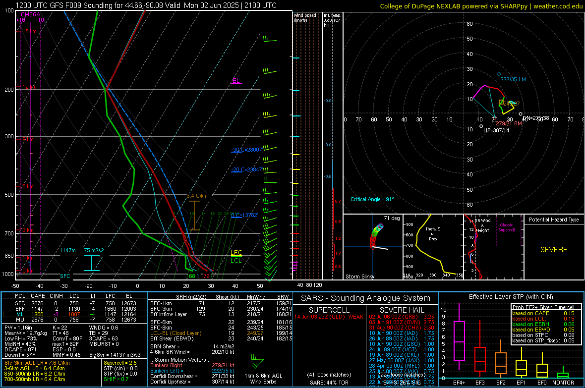Click the green NONTOR box in the STP plot
Image resolution: width=585 pixels, height=388 pixels.
point(563,375)
